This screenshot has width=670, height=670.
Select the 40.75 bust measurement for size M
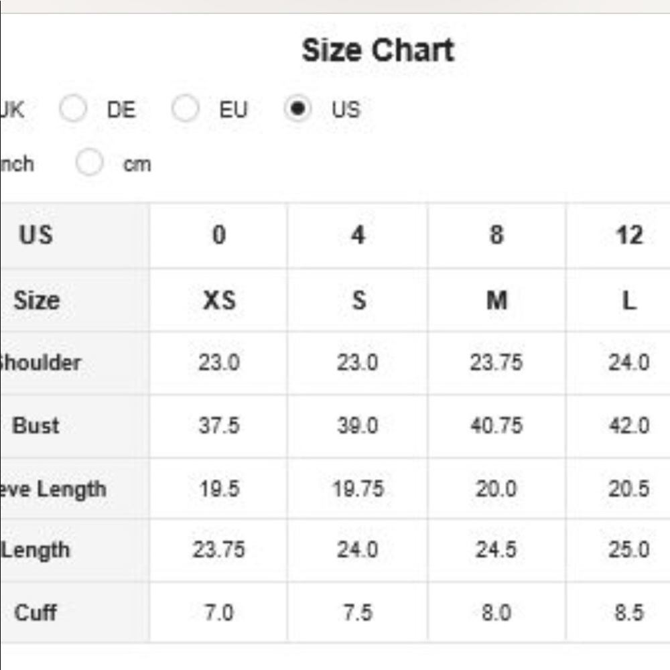point(494,425)
